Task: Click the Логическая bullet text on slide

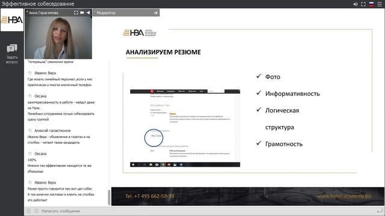Action: coord(282,110)
